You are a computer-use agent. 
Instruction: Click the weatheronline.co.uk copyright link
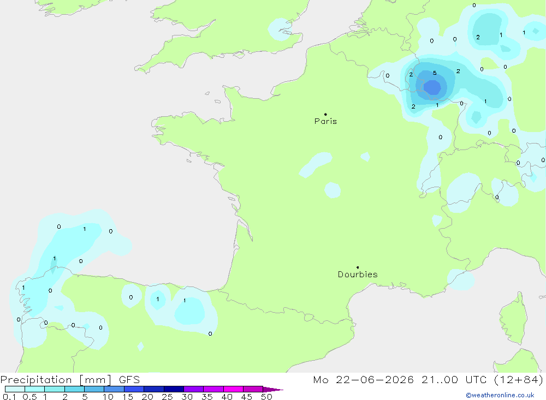click(x=500, y=395)
